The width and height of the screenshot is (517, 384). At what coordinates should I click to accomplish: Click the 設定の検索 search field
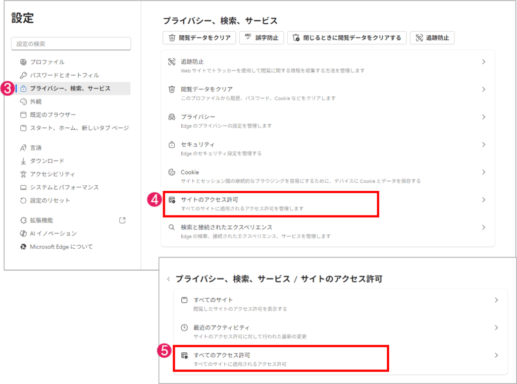[x=71, y=44]
